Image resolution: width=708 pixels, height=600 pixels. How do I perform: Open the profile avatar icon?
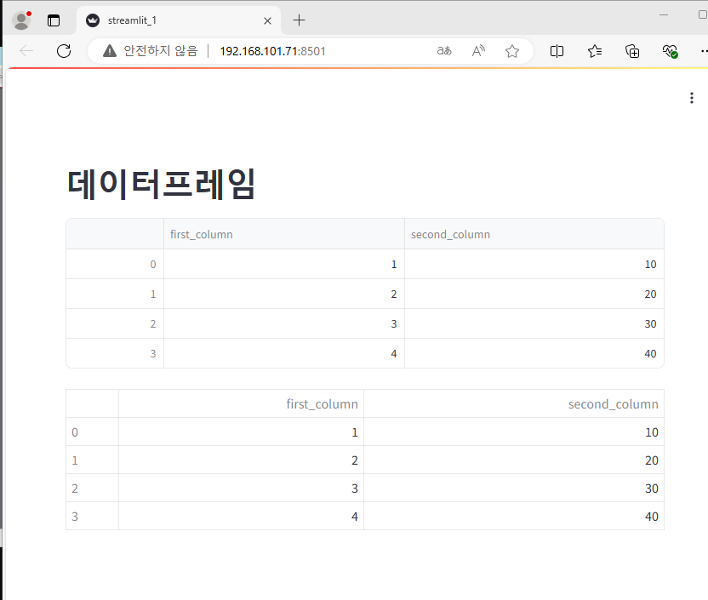pos(21,20)
